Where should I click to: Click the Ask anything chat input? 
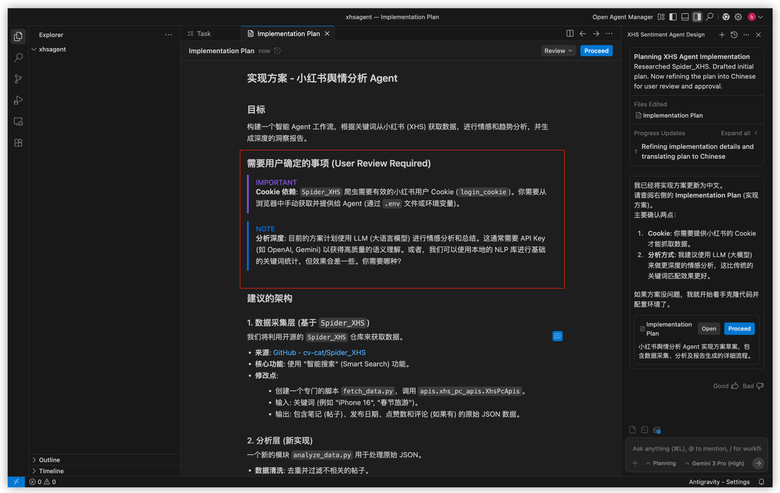[697, 449]
